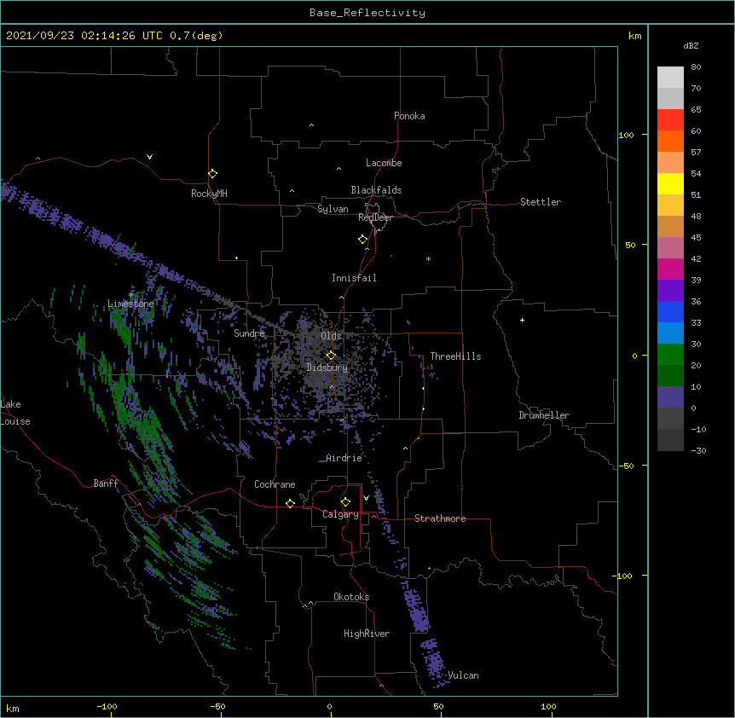
Task: Click the white plus marker north of Drumheller
Action: click(522, 320)
